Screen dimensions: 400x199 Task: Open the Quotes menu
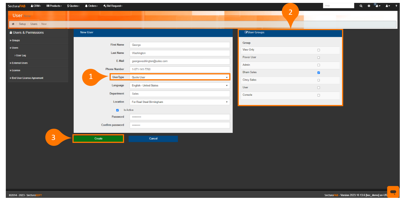click(73, 6)
